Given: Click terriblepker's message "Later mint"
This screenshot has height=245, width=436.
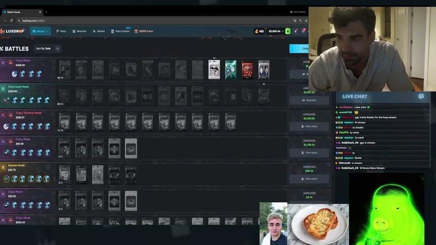Looking at the screenshot, I should click(x=353, y=107).
